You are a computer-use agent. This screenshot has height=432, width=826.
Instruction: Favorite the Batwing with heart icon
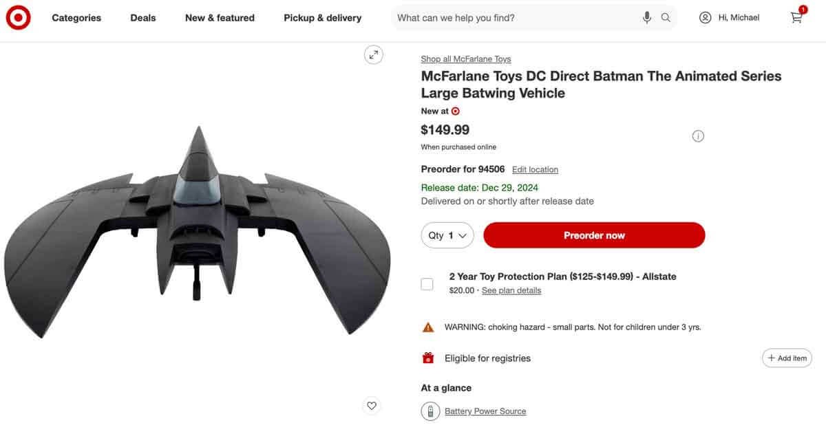[x=372, y=406]
